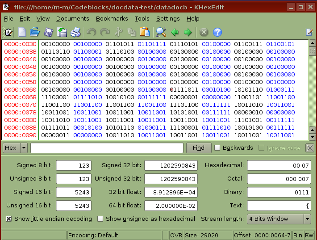
Task: Go forward with green right arrow
Action: (x=188, y=32)
